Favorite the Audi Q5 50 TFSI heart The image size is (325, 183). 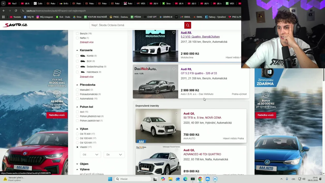176,114
